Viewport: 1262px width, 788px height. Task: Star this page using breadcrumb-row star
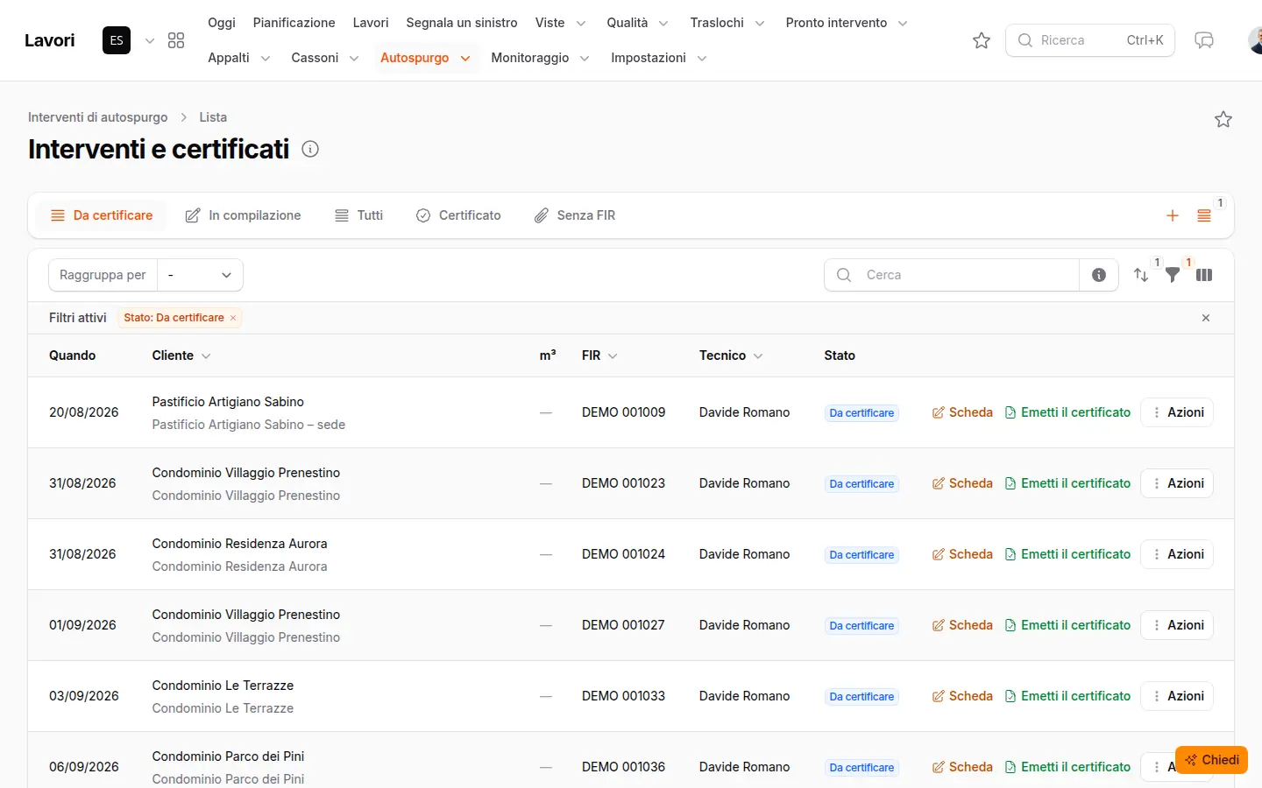click(1223, 119)
